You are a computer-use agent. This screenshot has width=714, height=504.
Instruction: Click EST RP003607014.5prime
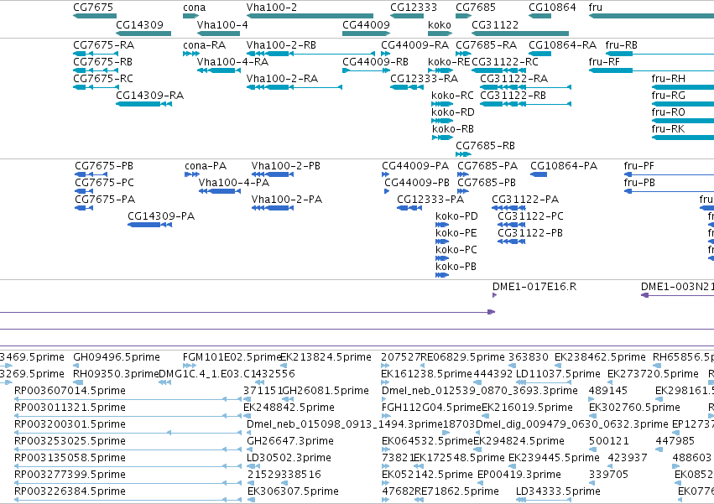tap(128, 399)
